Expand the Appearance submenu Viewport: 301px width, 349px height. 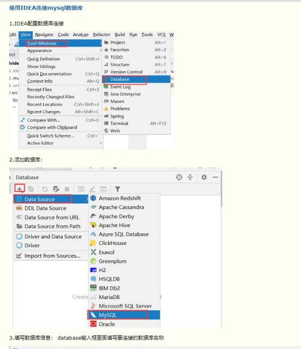coord(61,51)
